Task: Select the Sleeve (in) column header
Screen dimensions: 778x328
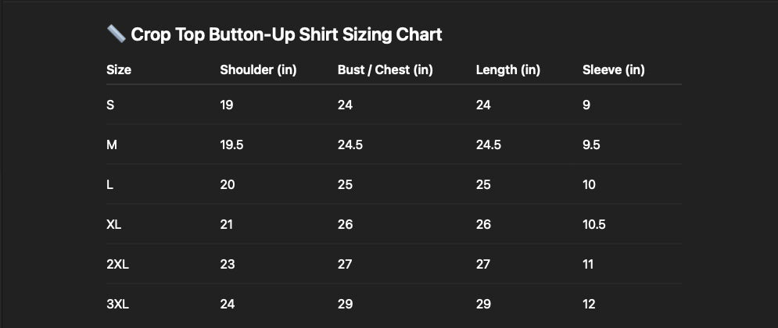Action: click(613, 70)
